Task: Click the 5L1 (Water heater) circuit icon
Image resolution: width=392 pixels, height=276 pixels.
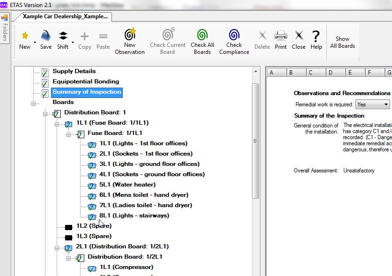Action: pyautogui.click(x=92, y=186)
